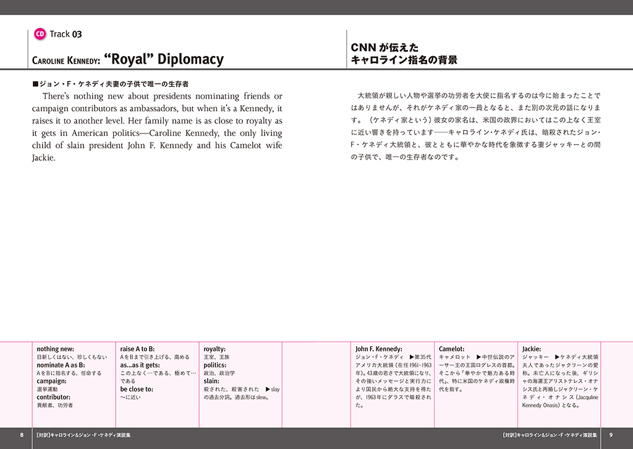Click the glossary term "campaign:"
The height and width of the screenshot is (449, 633).
[x=52, y=381]
